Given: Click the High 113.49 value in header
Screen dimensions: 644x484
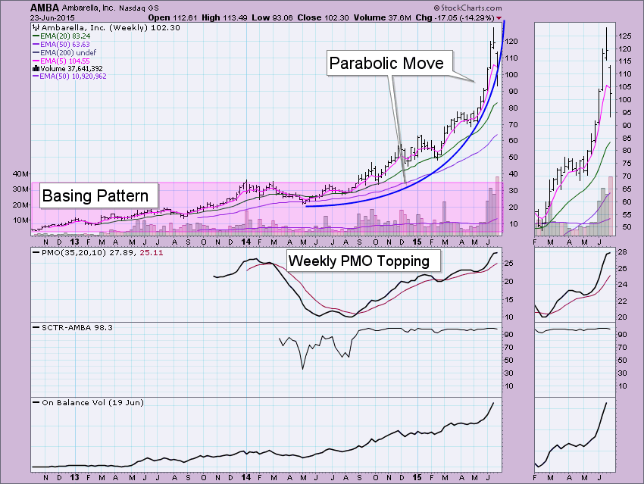Looking at the screenshot, I should point(225,17).
